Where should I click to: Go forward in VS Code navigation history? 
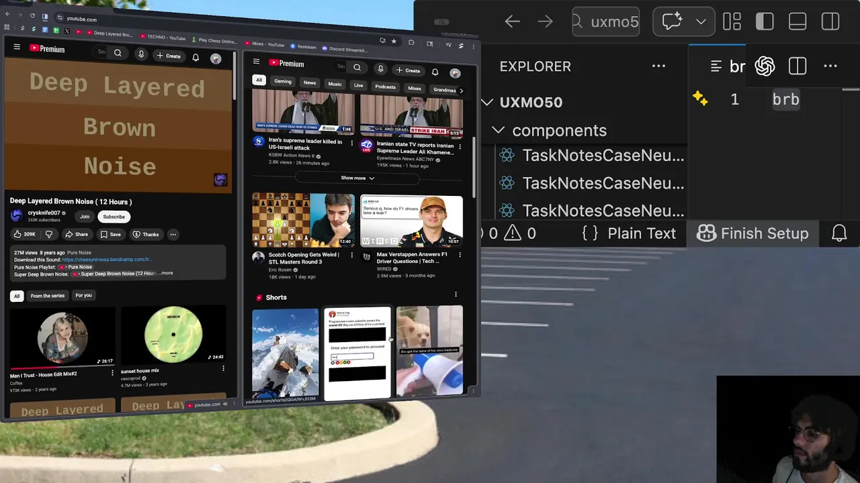[x=545, y=21]
